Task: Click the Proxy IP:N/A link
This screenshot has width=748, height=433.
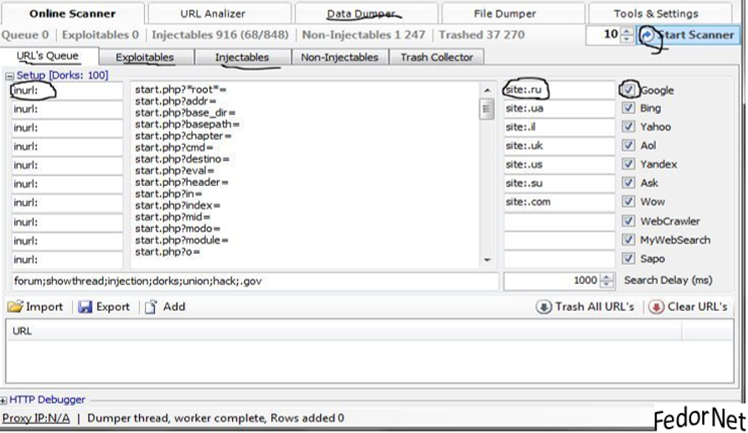Action: point(36,418)
